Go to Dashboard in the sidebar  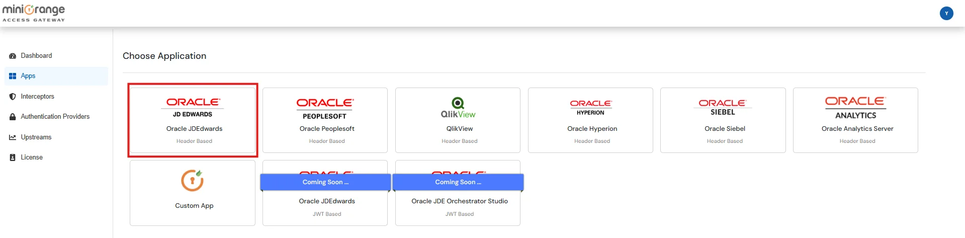36,56
